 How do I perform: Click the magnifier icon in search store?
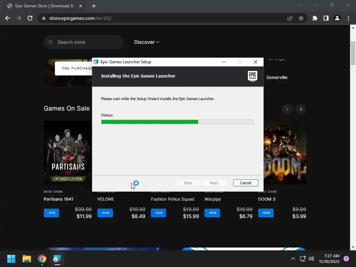51,42
